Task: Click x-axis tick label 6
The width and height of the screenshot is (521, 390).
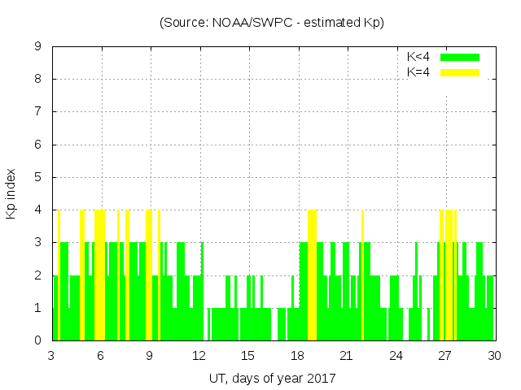Action: (101, 356)
